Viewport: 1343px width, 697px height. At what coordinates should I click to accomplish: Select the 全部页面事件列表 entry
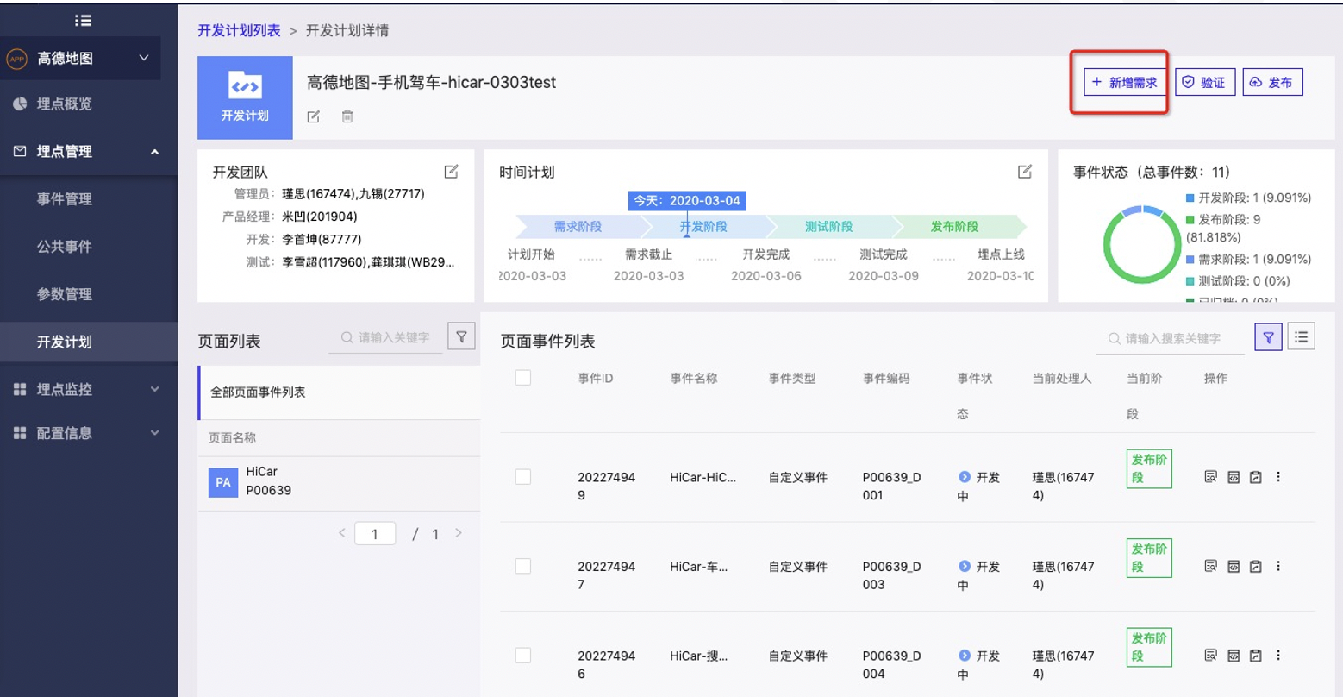pos(340,392)
